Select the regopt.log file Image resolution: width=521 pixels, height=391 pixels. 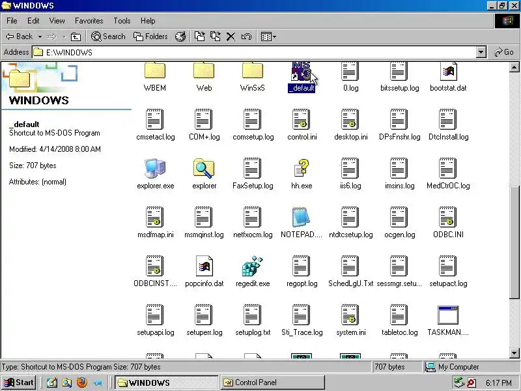click(302, 266)
